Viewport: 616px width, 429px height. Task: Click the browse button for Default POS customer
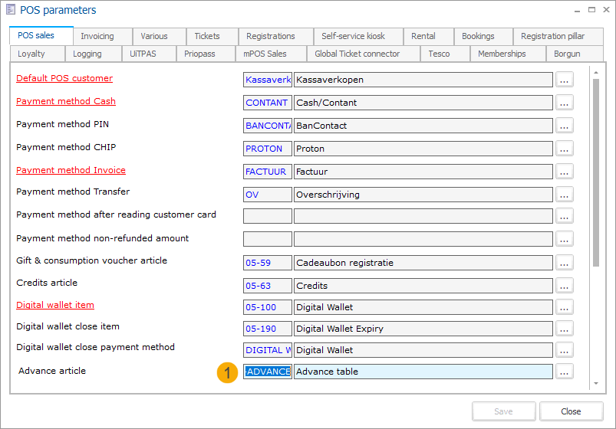coord(565,80)
